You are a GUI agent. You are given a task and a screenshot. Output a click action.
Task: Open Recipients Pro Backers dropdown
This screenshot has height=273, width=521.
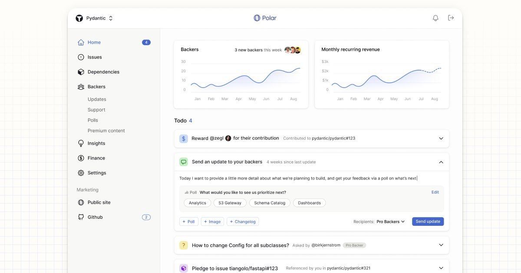(x=391, y=221)
